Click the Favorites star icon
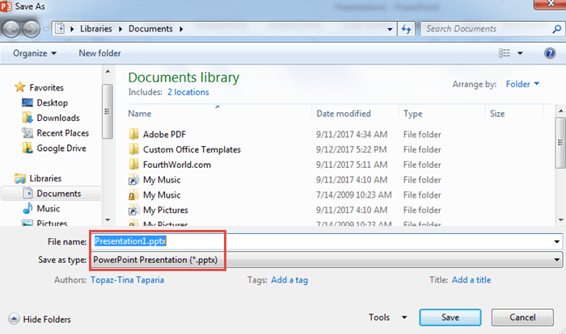This screenshot has height=334, width=566. click(x=20, y=87)
